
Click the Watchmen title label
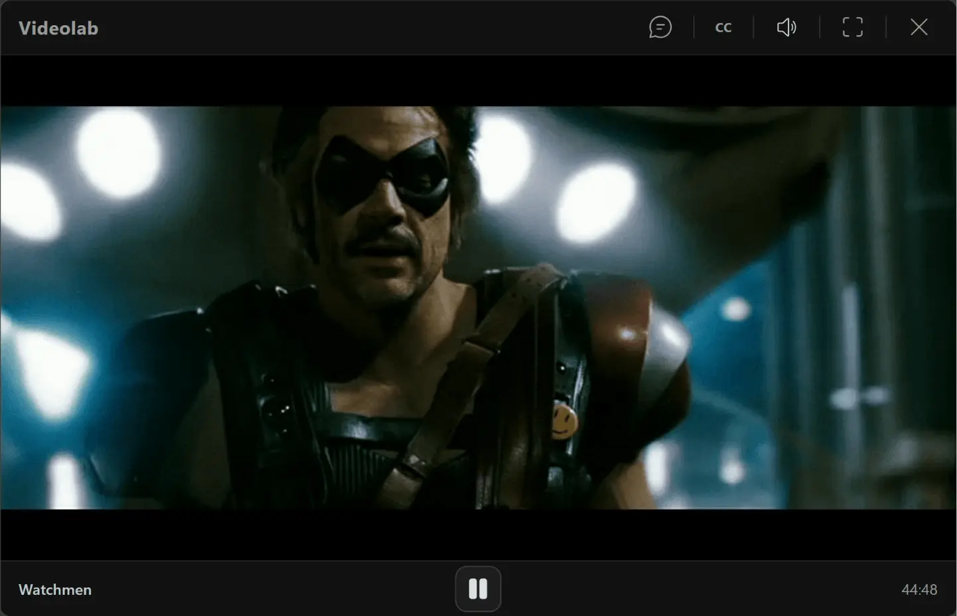[55, 589]
